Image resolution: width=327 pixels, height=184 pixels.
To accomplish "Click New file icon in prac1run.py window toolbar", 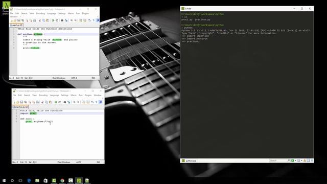I will [x=14, y=102].
